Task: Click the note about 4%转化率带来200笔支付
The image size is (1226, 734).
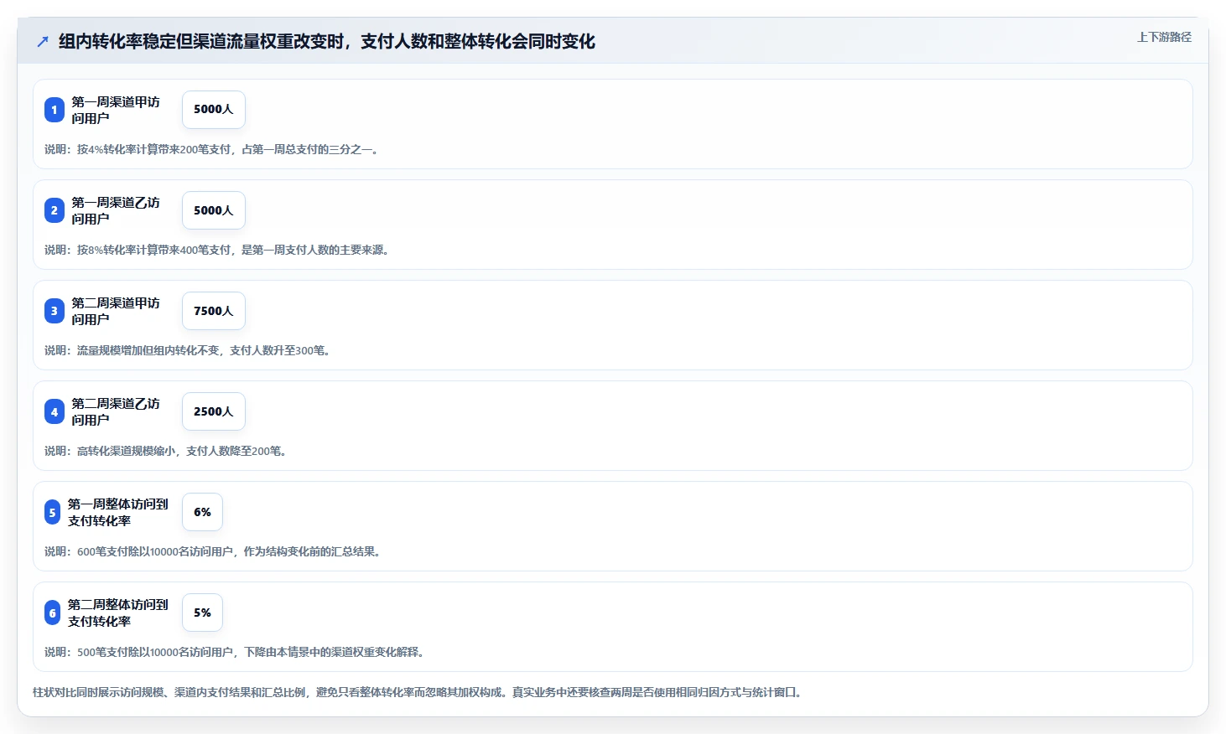Action: coord(213,149)
